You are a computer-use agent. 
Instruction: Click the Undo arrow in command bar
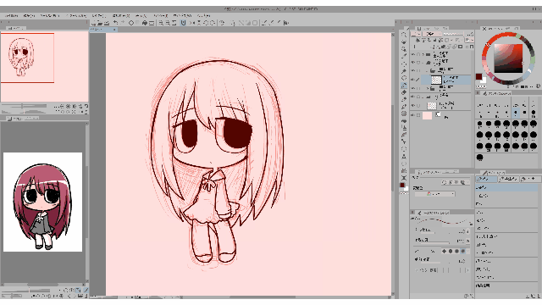click(x=116, y=23)
